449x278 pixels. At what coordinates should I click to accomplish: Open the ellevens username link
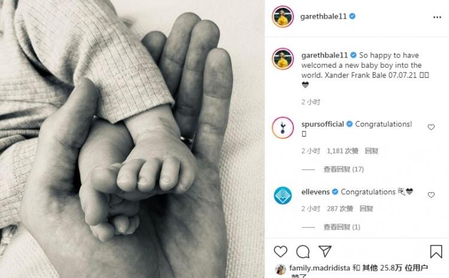(315, 192)
